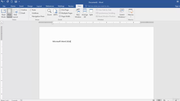Click the Tell me what you want to do box
The width and height of the screenshot is (180, 101).
98,6
